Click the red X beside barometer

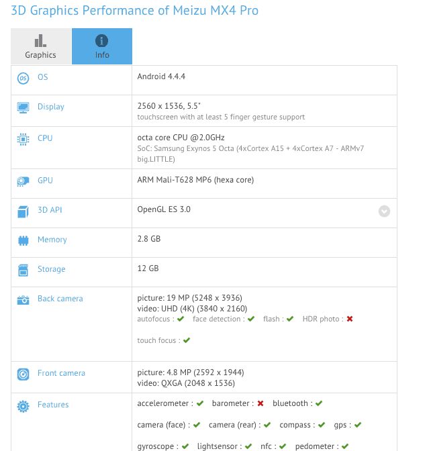click(260, 404)
